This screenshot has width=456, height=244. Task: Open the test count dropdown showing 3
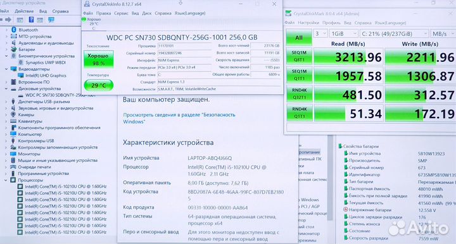pyautogui.click(x=320, y=34)
